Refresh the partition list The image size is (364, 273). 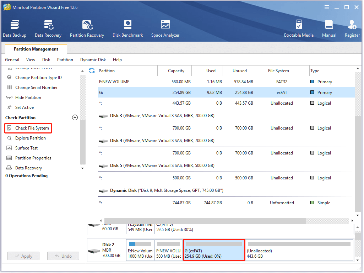(92, 70)
